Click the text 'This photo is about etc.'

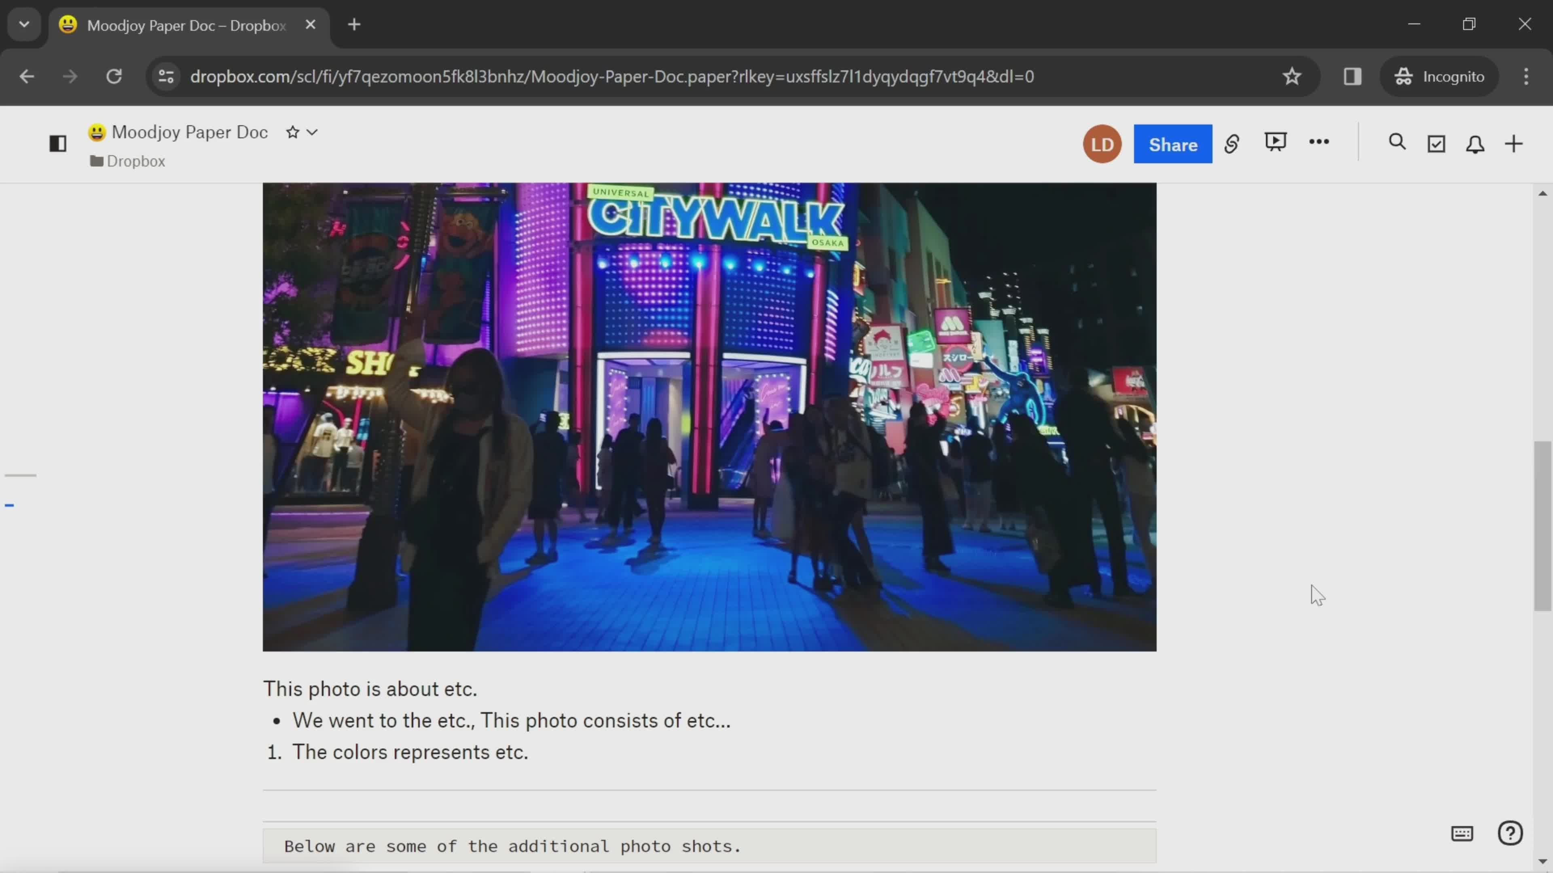[x=370, y=689]
